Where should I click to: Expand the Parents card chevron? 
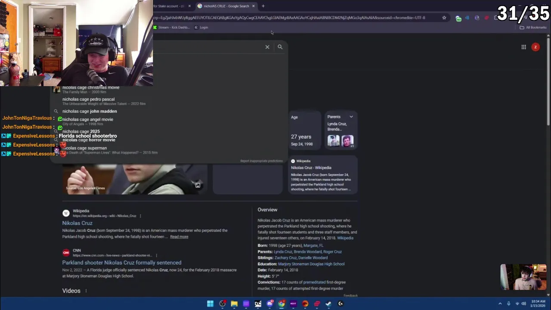tap(351, 117)
